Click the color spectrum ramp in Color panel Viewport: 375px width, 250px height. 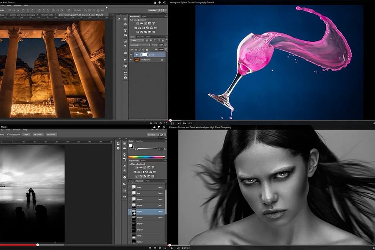pos(147,157)
